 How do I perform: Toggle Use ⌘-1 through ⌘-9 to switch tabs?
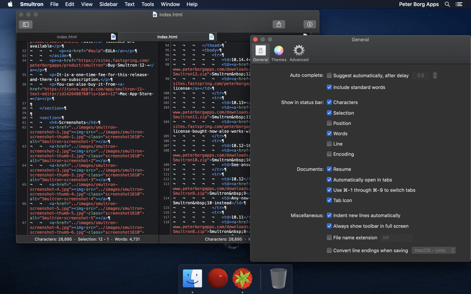[329, 190]
